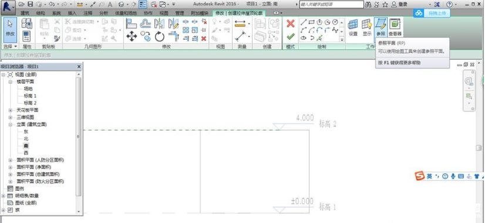
Task: Click the Align tool icon in 修改 panel
Action: (x=132, y=23)
